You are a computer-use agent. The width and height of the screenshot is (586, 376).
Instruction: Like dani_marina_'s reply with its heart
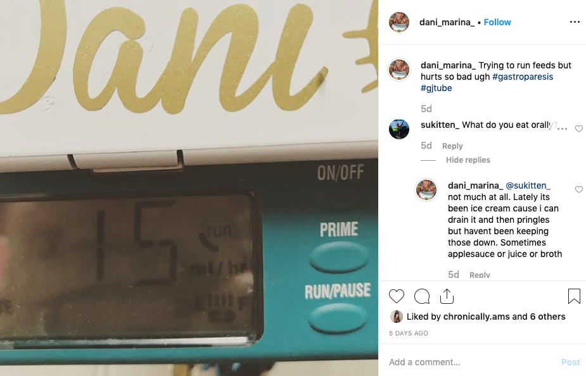pyautogui.click(x=579, y=189)
